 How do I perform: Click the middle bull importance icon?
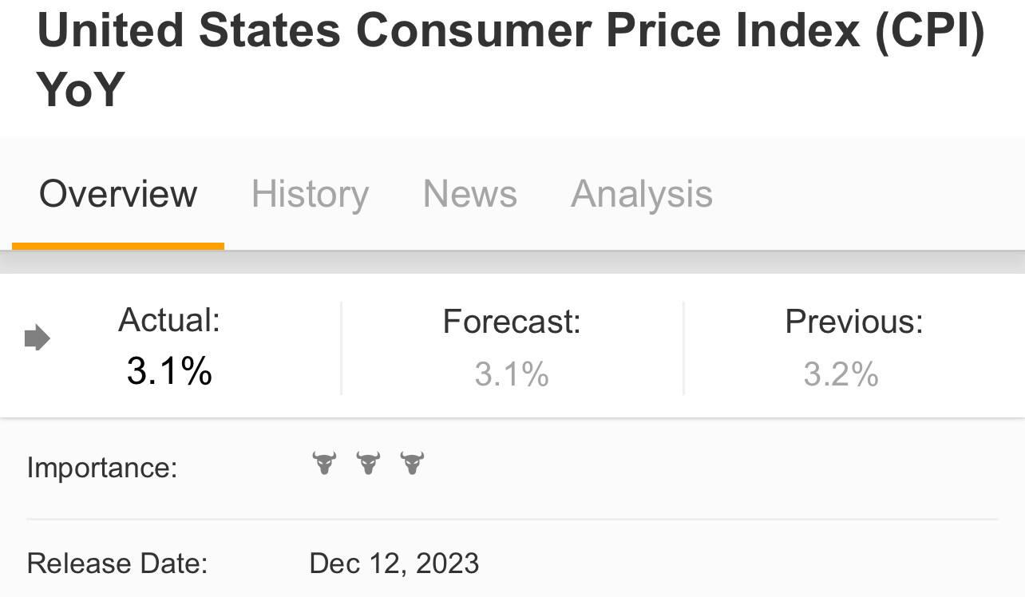368,463
